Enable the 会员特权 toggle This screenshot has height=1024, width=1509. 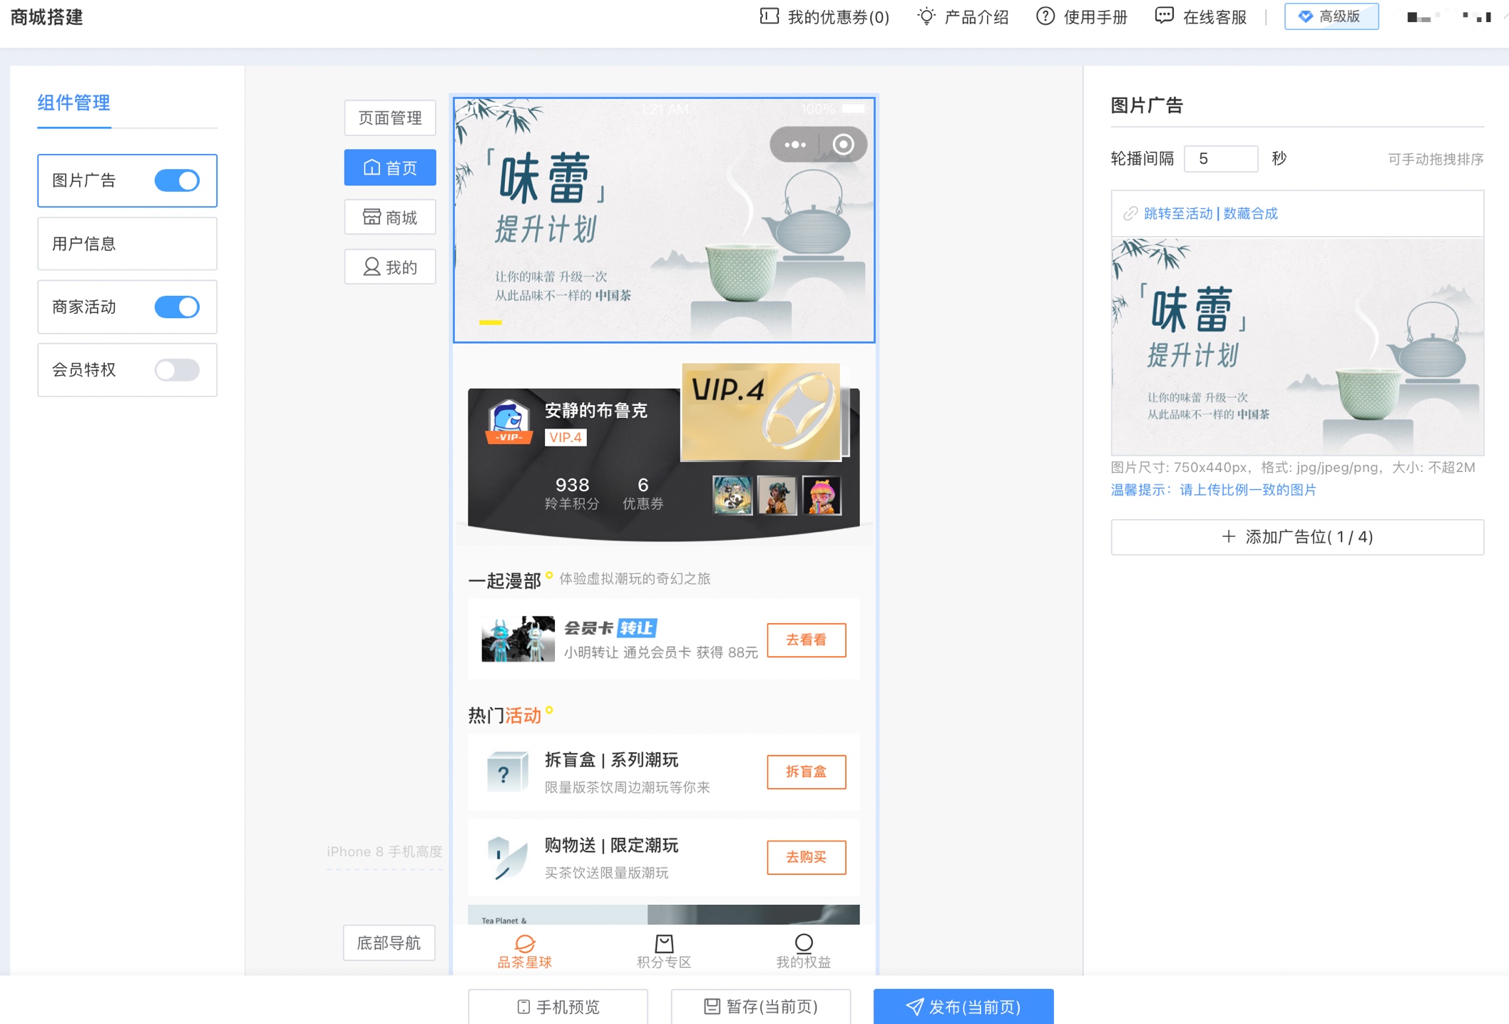pos(177,370)
